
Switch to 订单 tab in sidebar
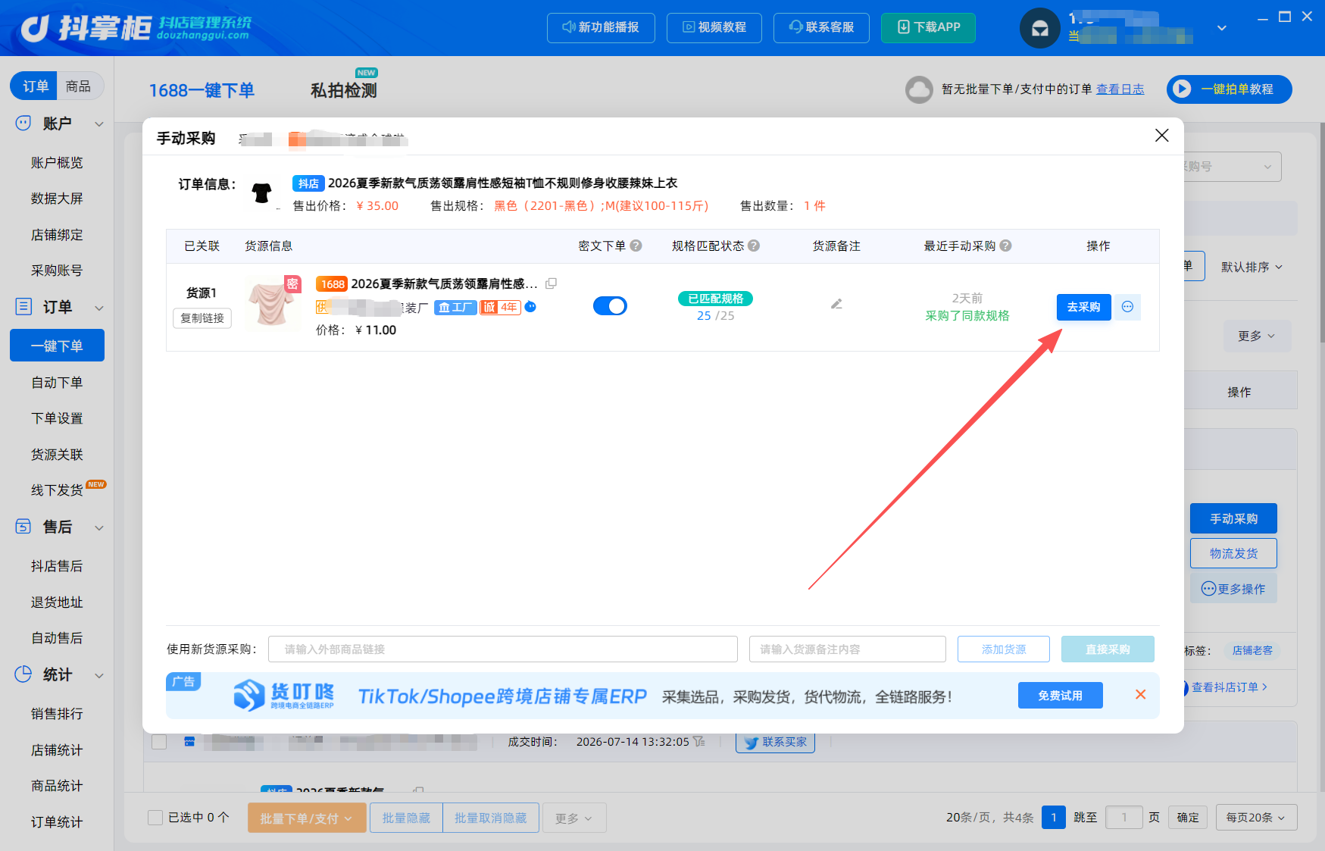tap(35, 86)
